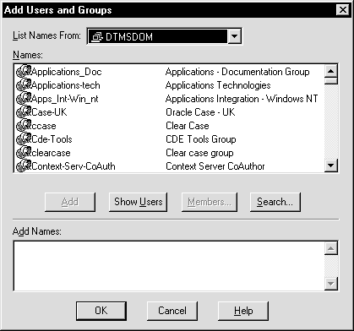Click the description 'Context Server CoAuthor'
Screen dimensions: 354x331
pos(215,166)
